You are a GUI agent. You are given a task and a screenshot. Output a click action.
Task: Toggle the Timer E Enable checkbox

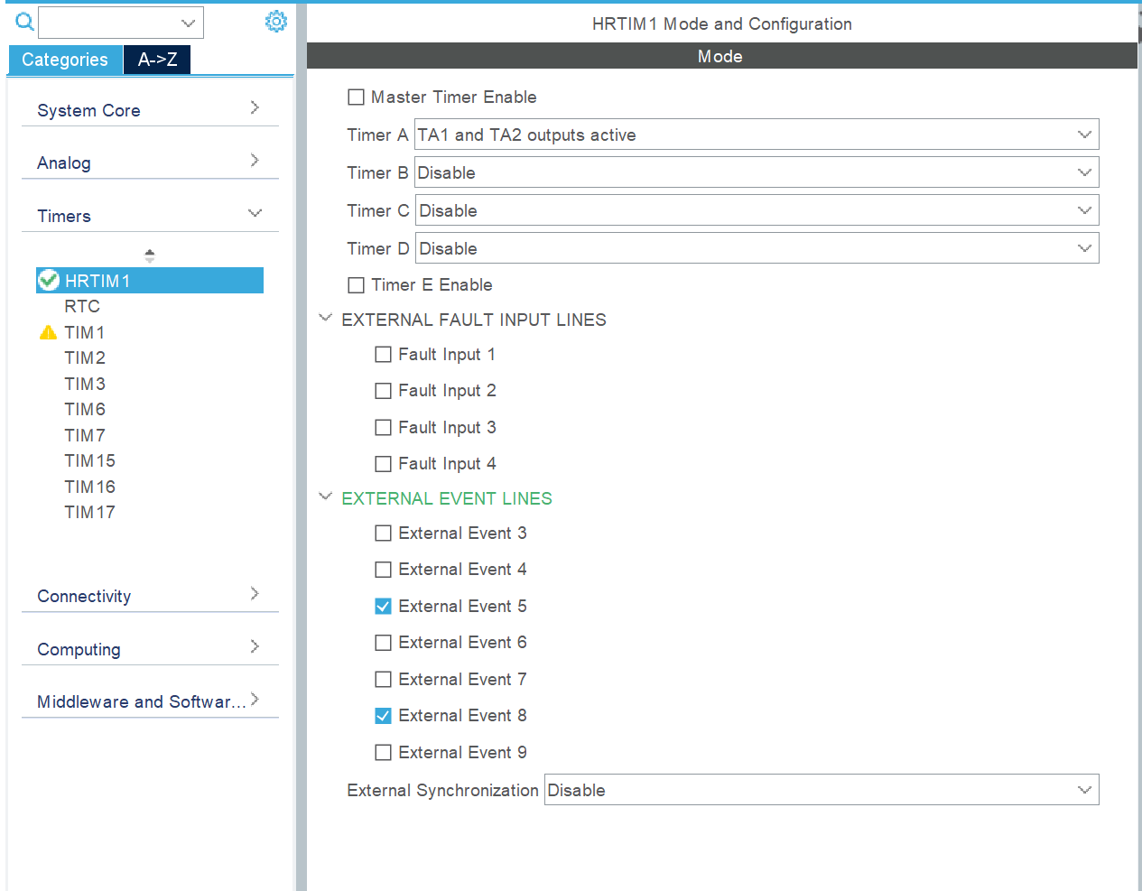[x=357, y=285]
